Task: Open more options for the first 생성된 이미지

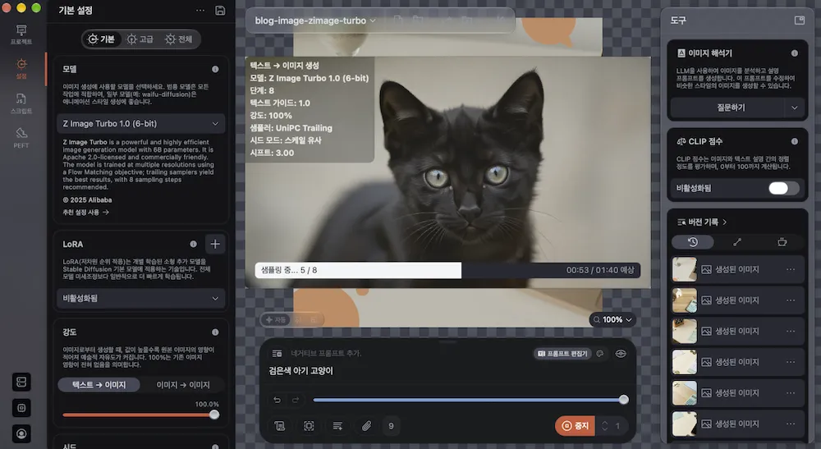Action: (x=791, y=269)
